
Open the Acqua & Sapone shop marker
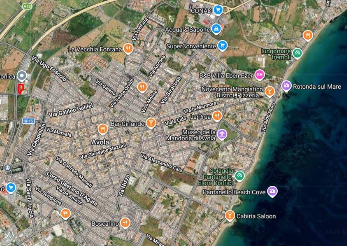pyautogui.click(x=216, y=29)
